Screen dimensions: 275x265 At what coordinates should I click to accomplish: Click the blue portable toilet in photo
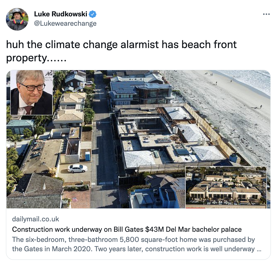[88, 156]
